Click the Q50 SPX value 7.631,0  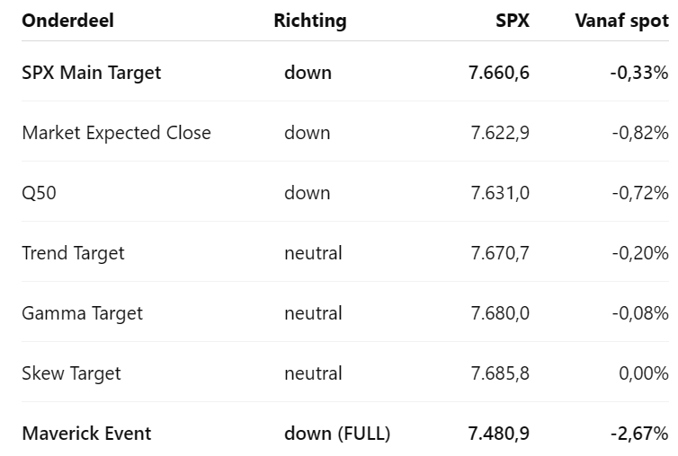point(500,193)
